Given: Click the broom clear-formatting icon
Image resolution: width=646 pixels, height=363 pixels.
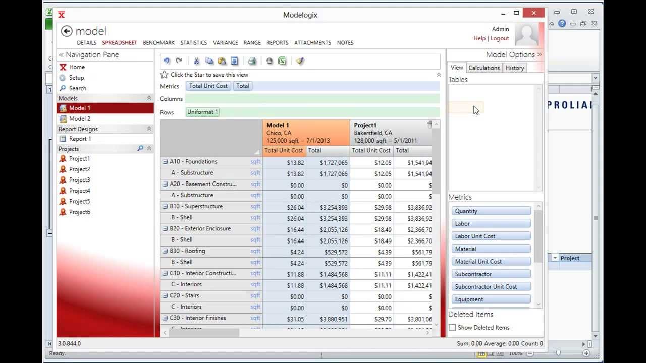Looking at the screenshot, I should click(300, 61).
